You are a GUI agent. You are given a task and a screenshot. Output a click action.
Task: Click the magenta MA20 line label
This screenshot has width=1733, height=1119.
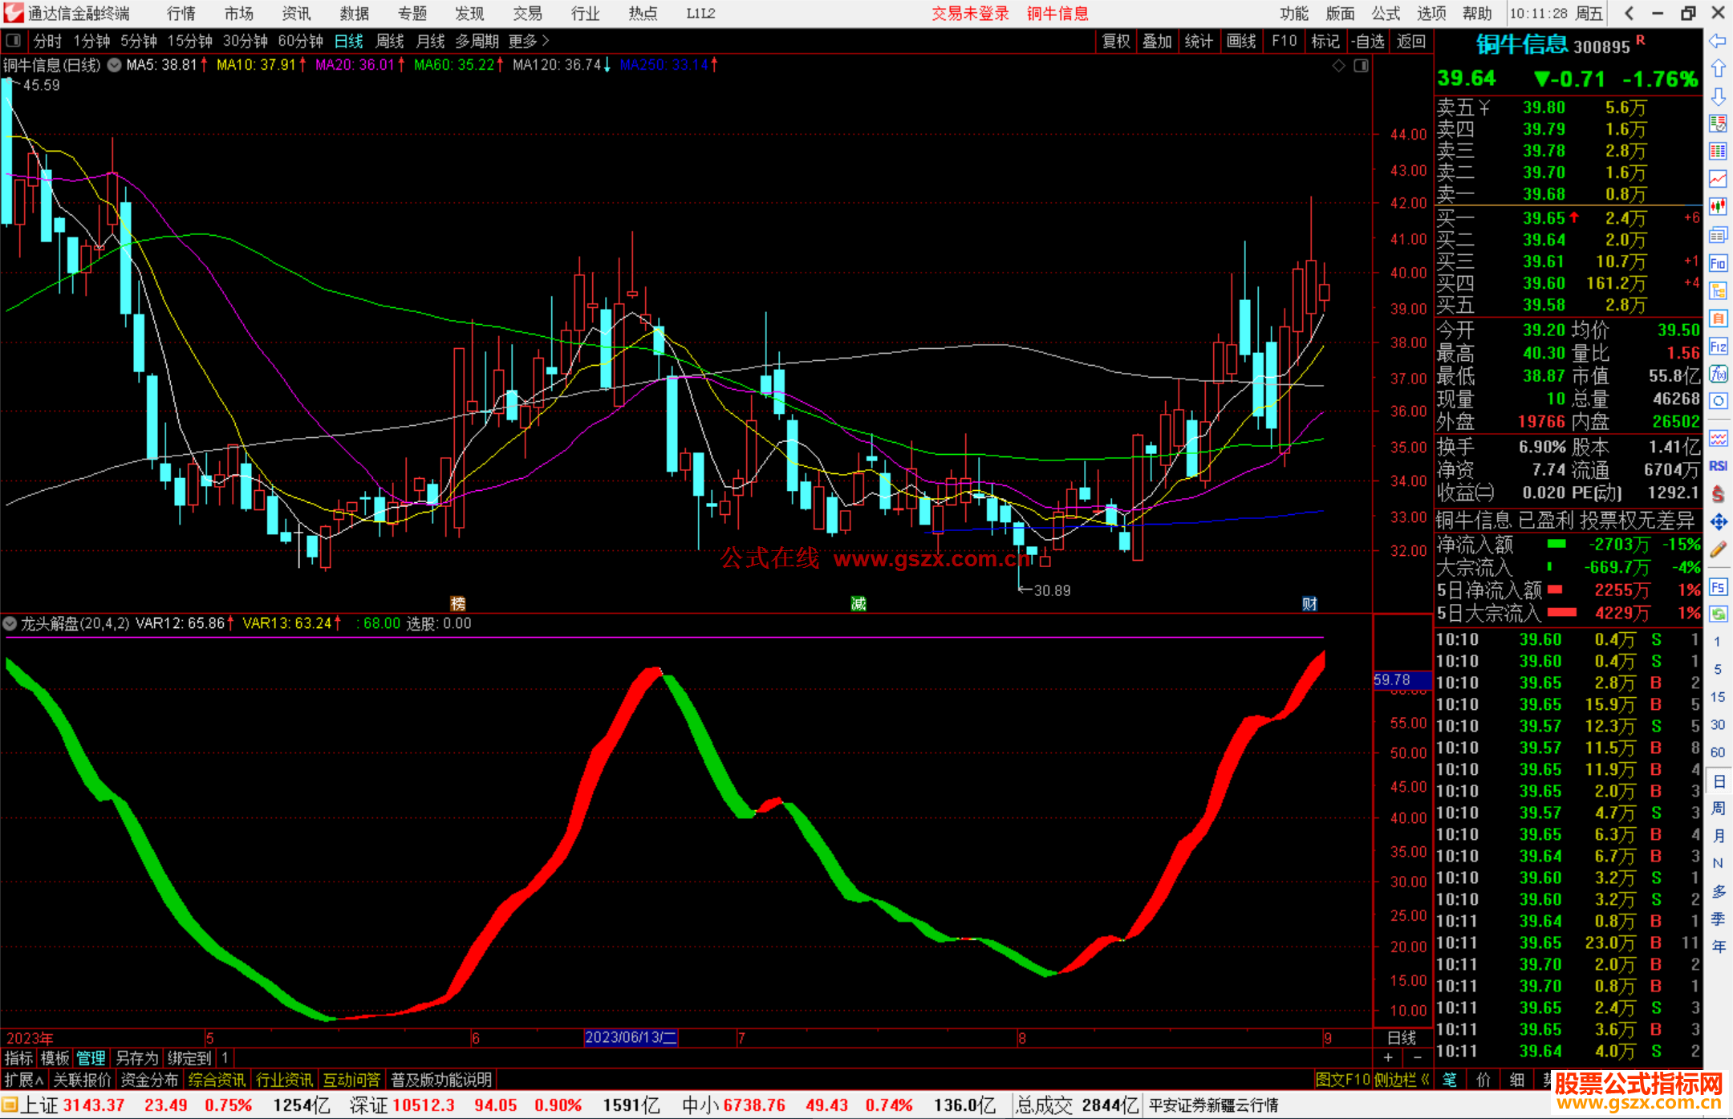coord(354,65)
